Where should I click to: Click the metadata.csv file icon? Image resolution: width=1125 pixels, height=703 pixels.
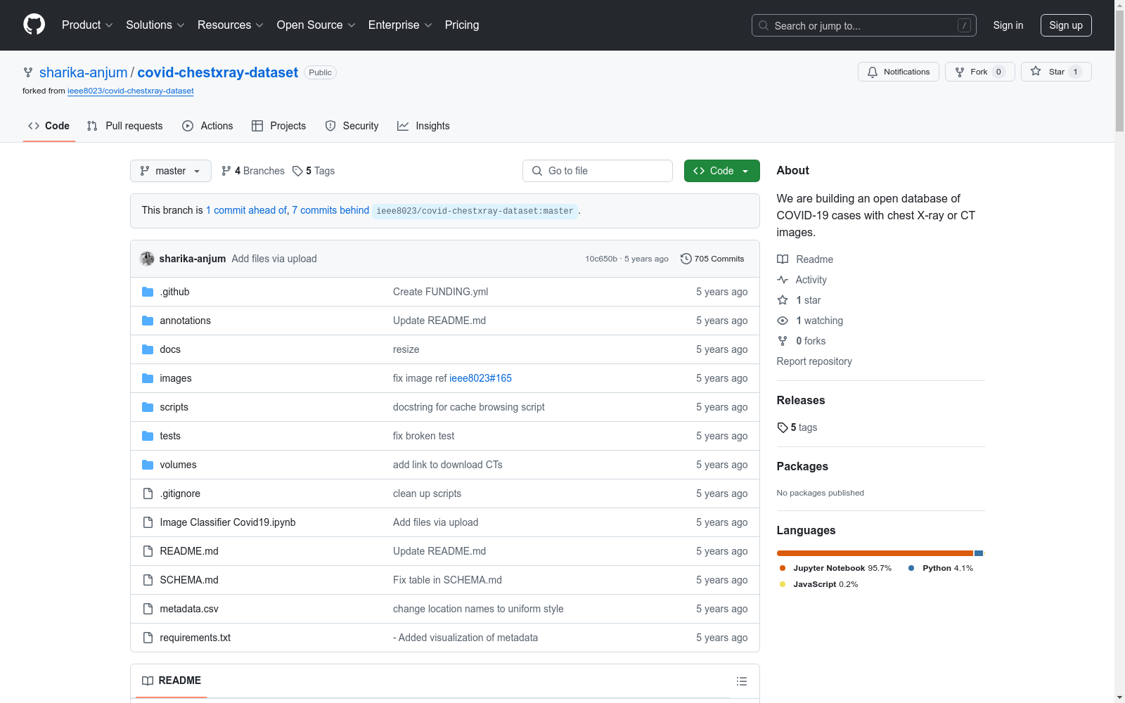(148, 609)
